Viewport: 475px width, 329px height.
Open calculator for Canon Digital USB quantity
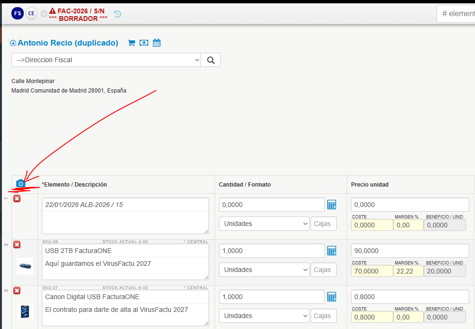(x=332, y=297)
